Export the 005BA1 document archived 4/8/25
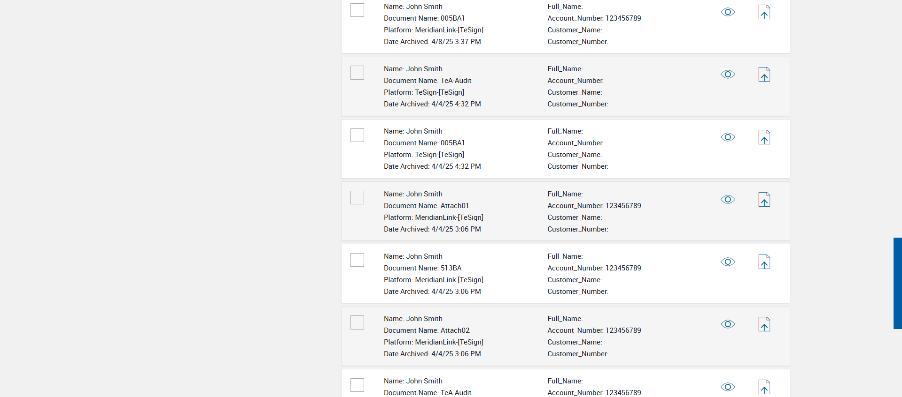 pos(764,12)
